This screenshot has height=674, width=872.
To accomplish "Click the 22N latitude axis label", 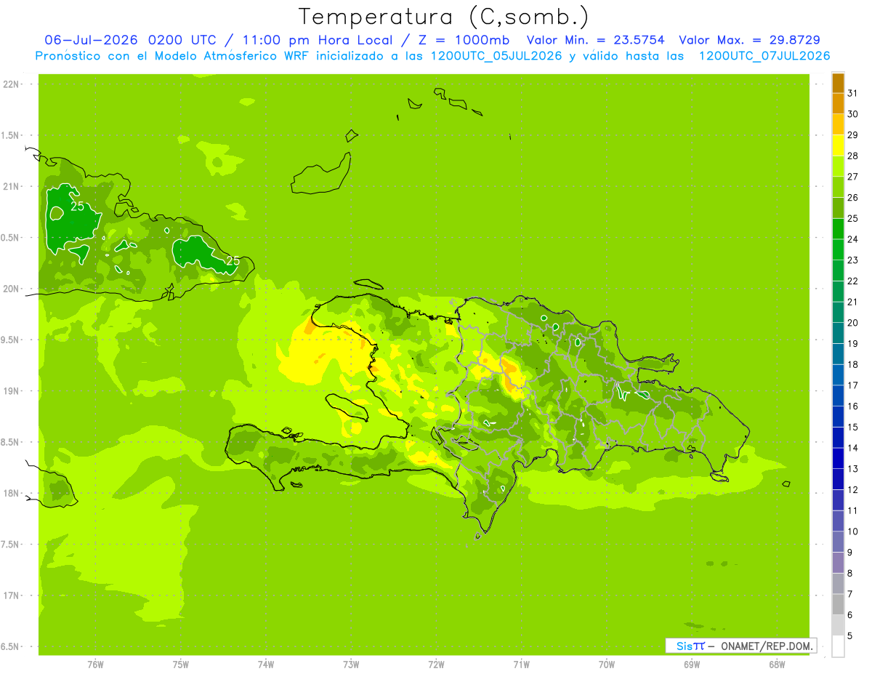I will point(10,84).
